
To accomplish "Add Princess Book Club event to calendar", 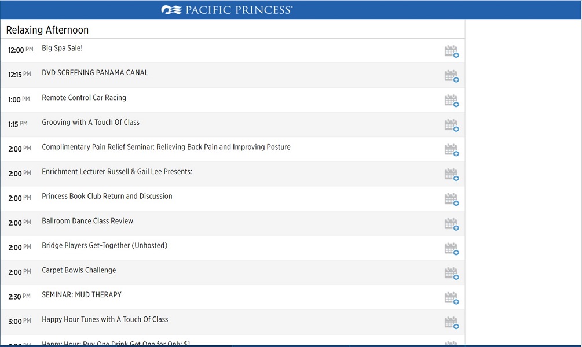I will click(451, 200).
